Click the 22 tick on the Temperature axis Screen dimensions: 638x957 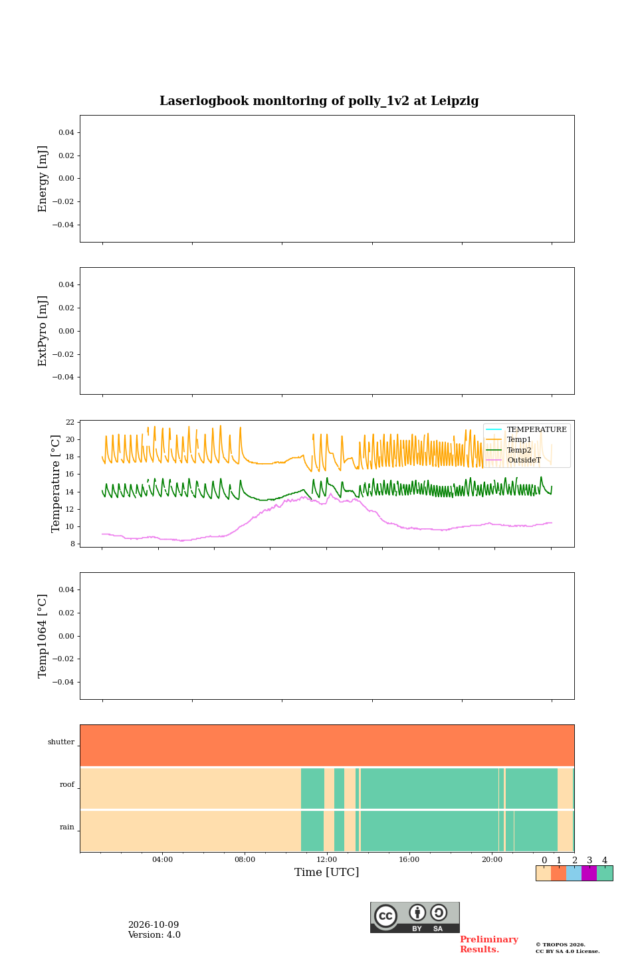coord(70,422)
